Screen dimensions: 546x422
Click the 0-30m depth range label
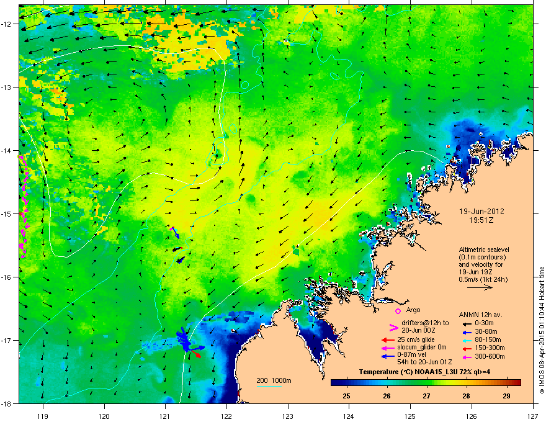484,323
